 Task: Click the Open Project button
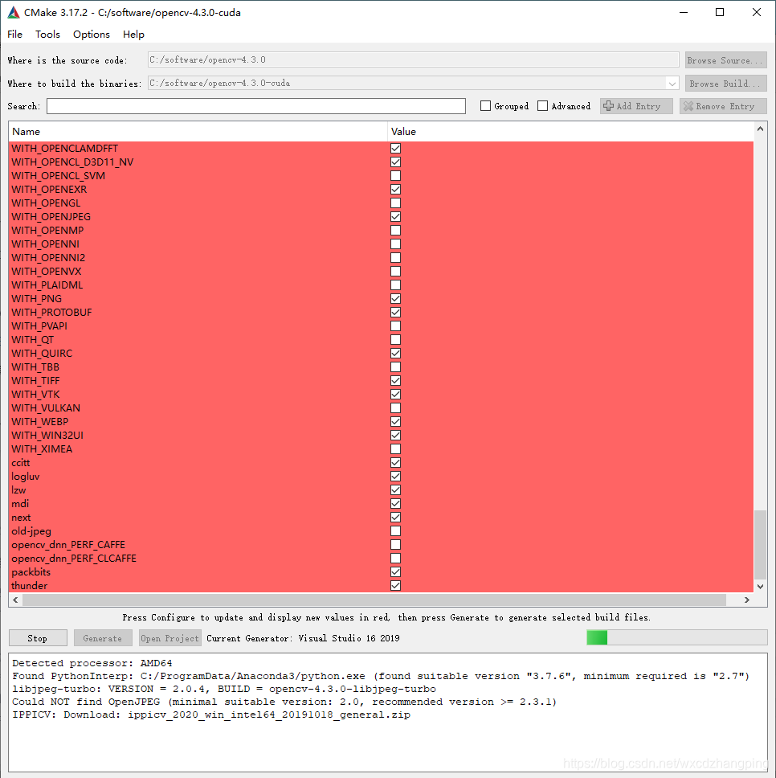(170, 638)
